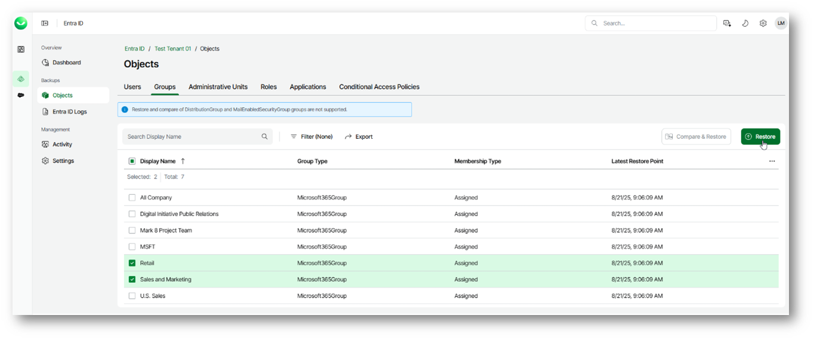This screenshot has height=340, width=814.
Task: Open the notifications icon beside search
Action: (x=727, y=23)
